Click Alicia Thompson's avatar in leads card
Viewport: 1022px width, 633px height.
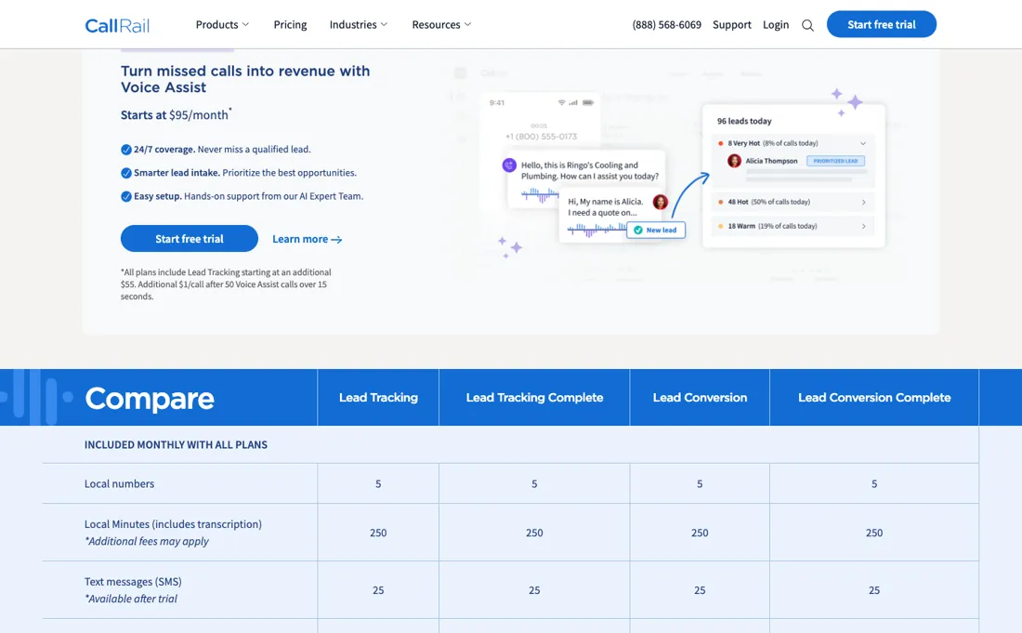734,161
